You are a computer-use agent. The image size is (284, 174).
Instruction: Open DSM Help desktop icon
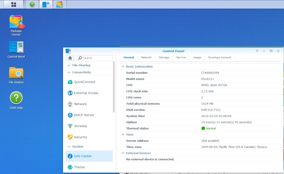point(16,100)
